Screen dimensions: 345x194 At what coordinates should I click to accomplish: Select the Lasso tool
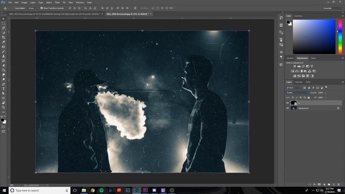3,28
